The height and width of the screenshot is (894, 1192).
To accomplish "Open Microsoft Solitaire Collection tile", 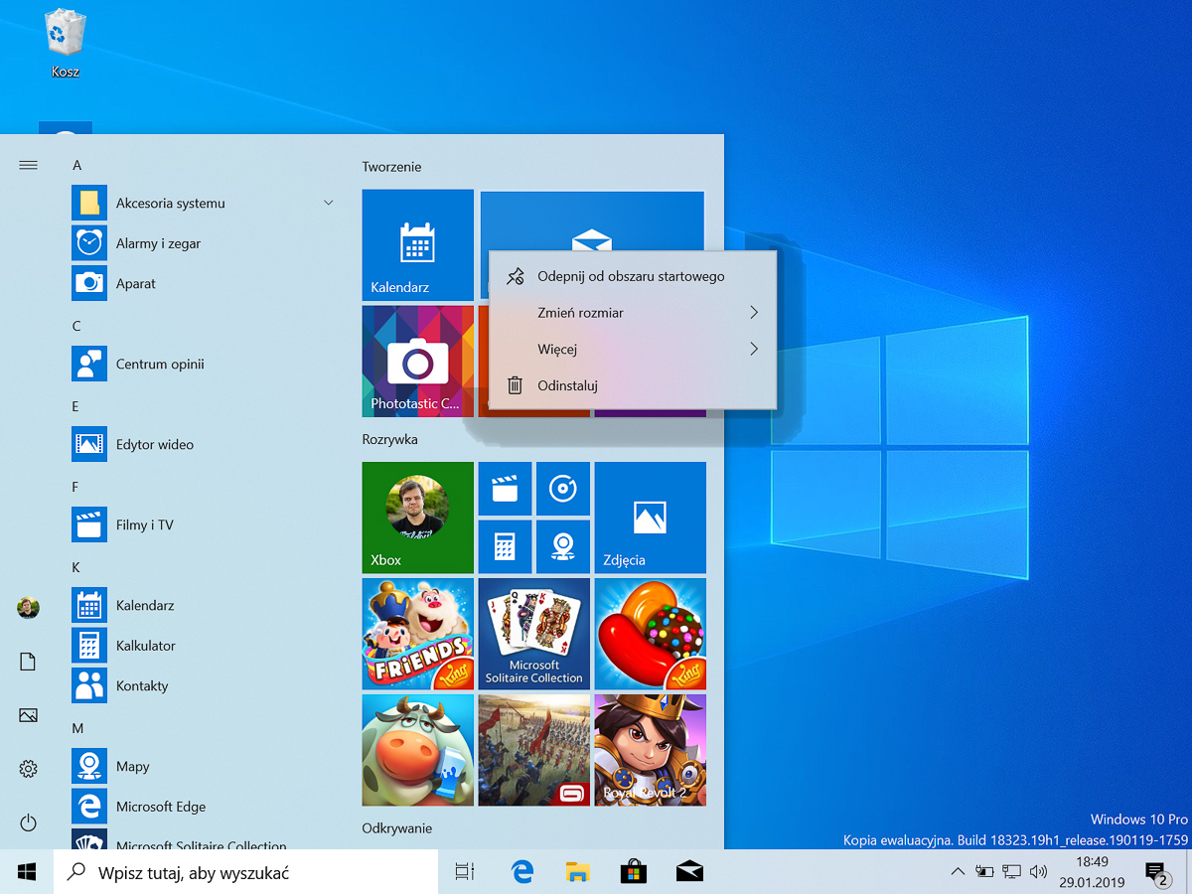I will 534,634.
